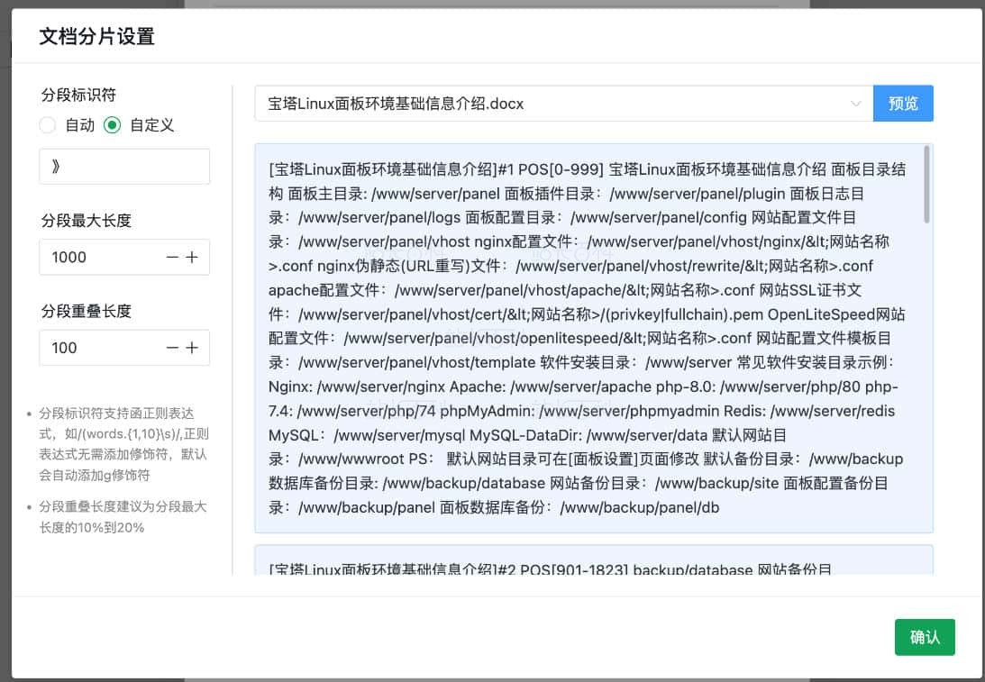985x682 pixels.
Task: Click the green 确认 button
Action: click(x=925, y=637)
